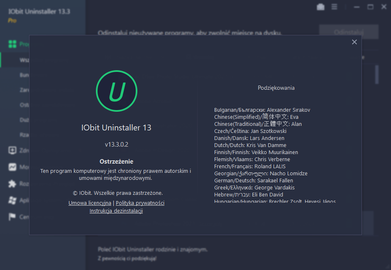Click the main window scrollbar thumb on the right
The height and width of the screenshot is (270, 391).
[377, 75]
